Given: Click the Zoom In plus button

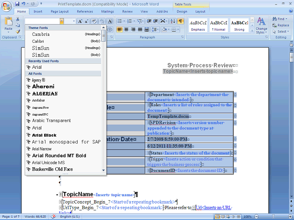Looking at the screenshot, I should point(290,217).
